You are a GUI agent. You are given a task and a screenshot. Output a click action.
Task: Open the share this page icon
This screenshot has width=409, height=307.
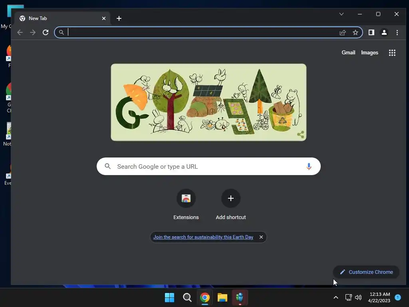[342, 32]
